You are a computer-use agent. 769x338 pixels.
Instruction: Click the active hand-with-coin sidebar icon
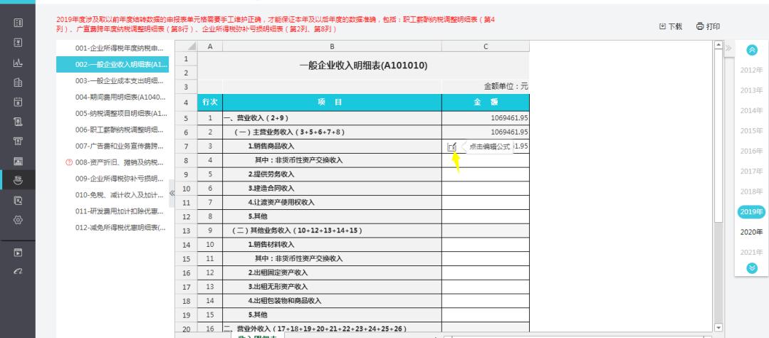pos(18,180)
